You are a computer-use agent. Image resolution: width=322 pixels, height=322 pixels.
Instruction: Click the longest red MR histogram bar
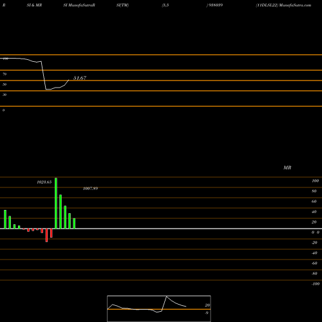click(46, 235)
